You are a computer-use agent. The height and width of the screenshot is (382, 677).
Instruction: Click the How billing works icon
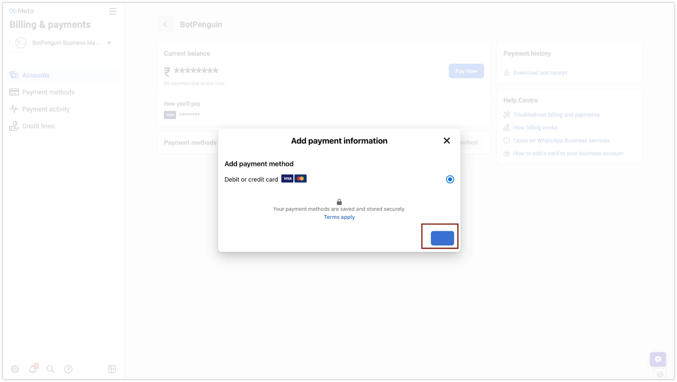pyautogui.click(x=506, y=128)
